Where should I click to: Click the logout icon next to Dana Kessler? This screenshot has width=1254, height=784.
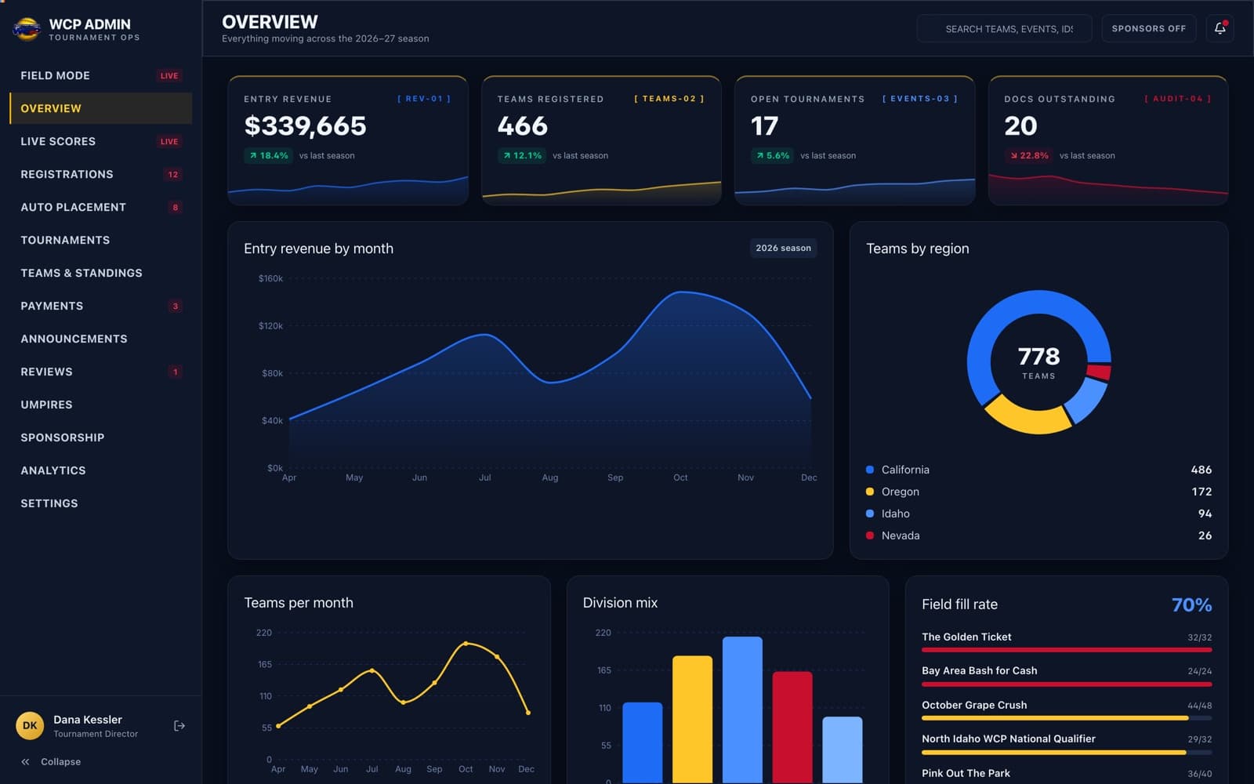[179, 726]
